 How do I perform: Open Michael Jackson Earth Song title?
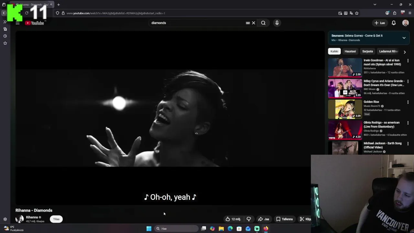382,145
